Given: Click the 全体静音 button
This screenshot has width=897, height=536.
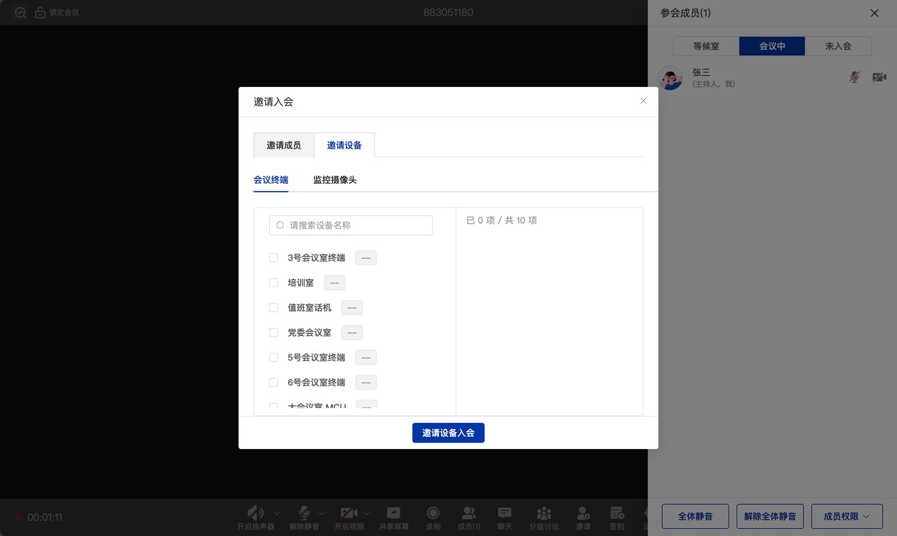Looking at the screenshot, I should point(695,516).
